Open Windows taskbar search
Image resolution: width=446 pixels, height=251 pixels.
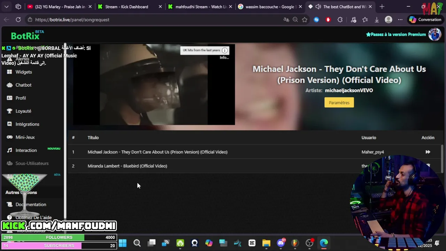pyautogui.click(x=137, y=243)
